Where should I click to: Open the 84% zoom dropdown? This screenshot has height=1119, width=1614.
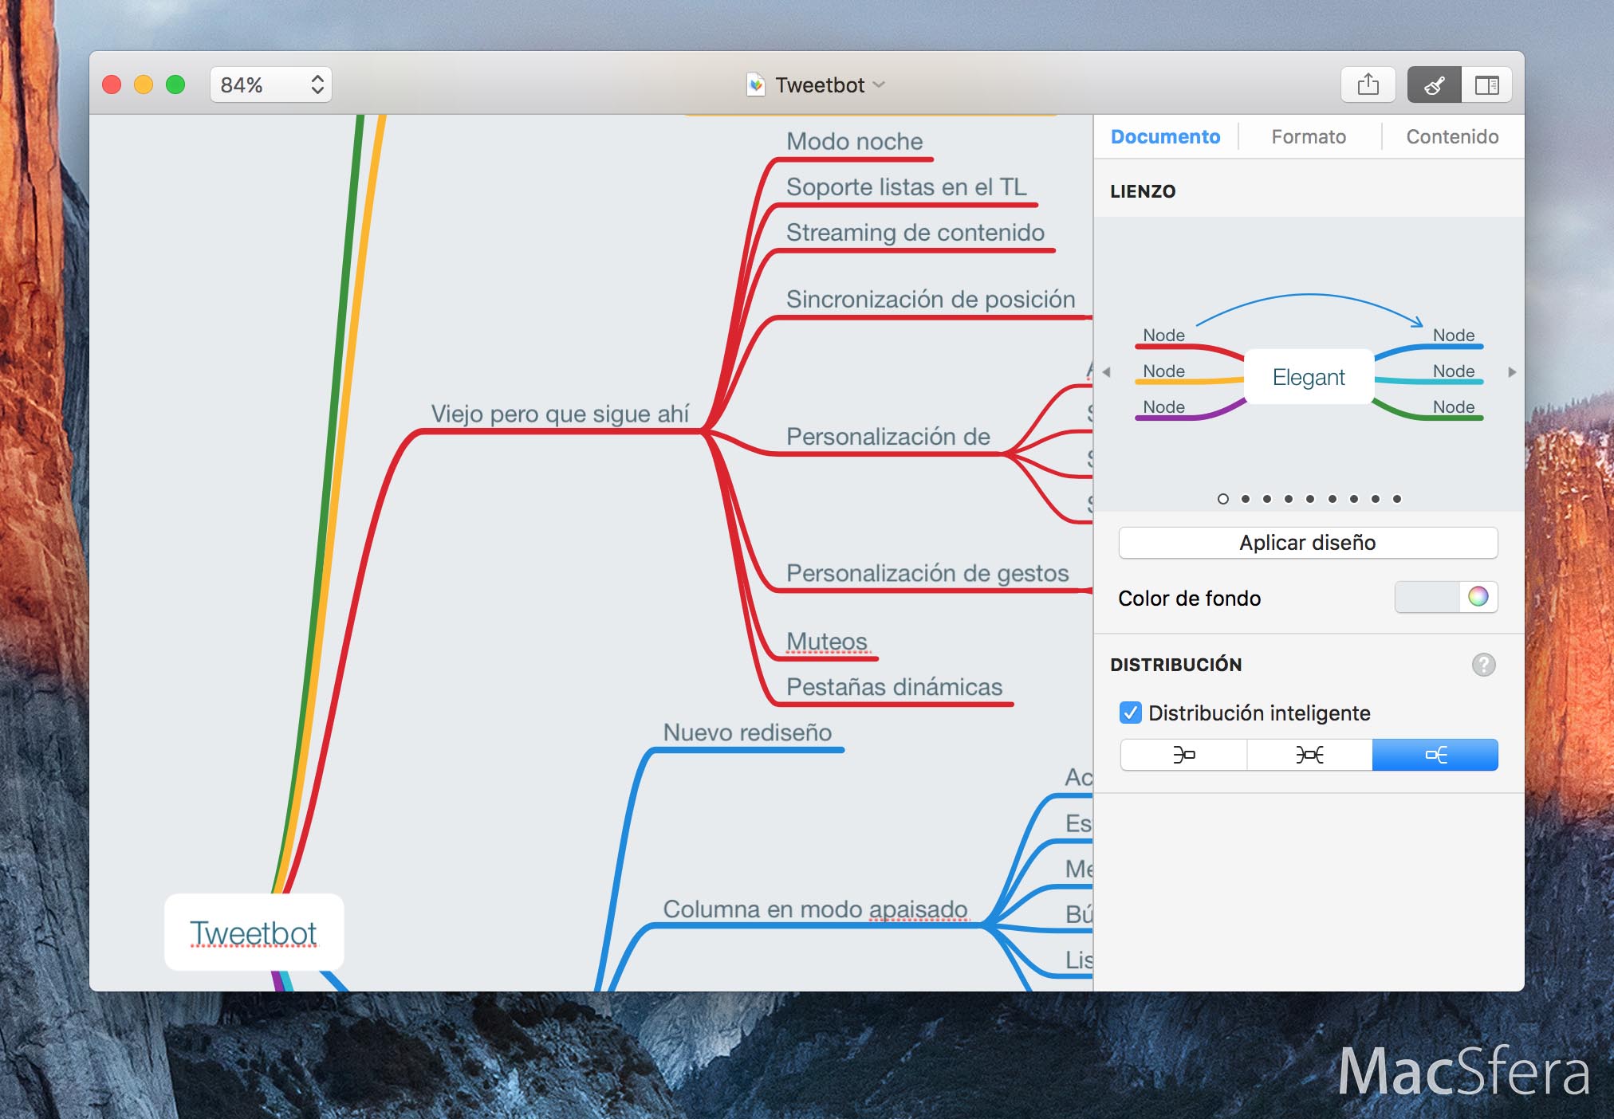271,84
